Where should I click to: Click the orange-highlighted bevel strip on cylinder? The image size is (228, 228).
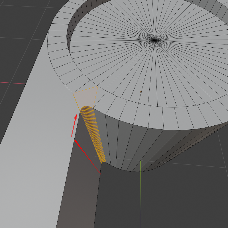pyautogui.click(x=93, y=135)
